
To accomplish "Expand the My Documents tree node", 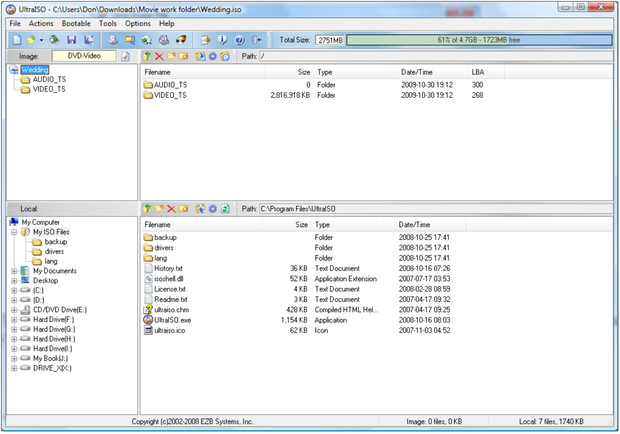I will click(14, 271).
